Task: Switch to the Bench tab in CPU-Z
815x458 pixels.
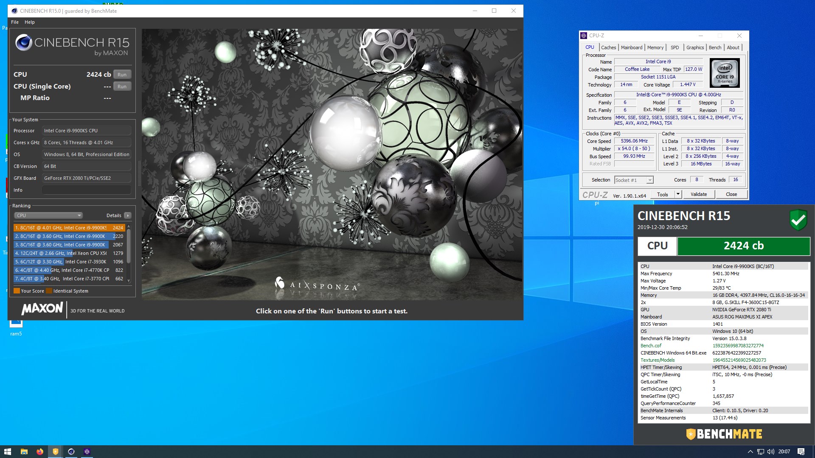Action: (x=715, y=47)
